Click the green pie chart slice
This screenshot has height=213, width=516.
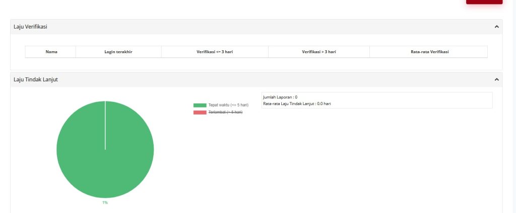coord(105,149)
